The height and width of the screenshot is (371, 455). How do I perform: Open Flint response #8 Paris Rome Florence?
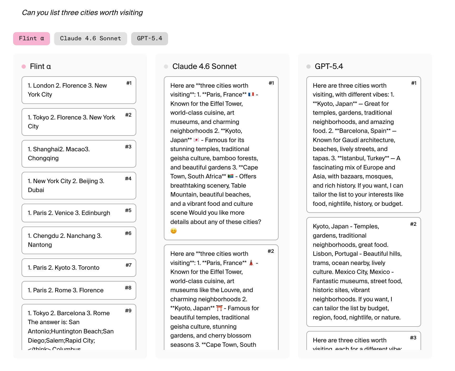coord(79,290)
